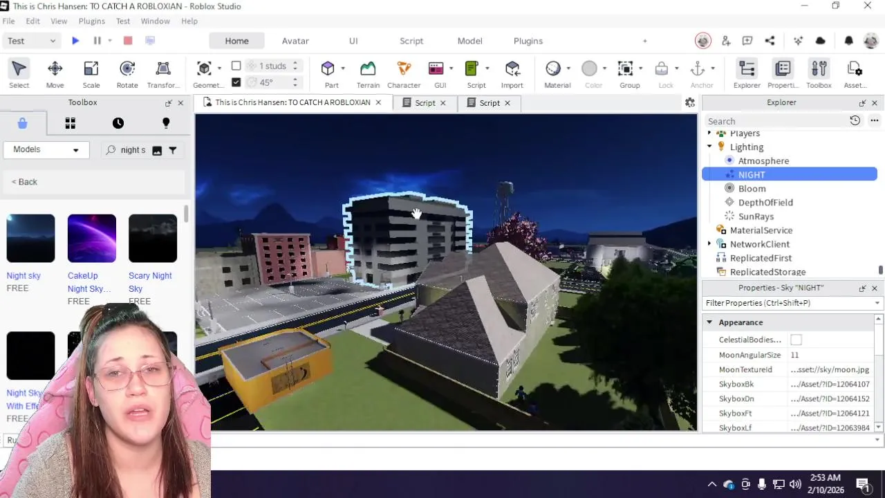Expand the Color dropdown arrow
885x498 pixels.
(x=604, y=68)
